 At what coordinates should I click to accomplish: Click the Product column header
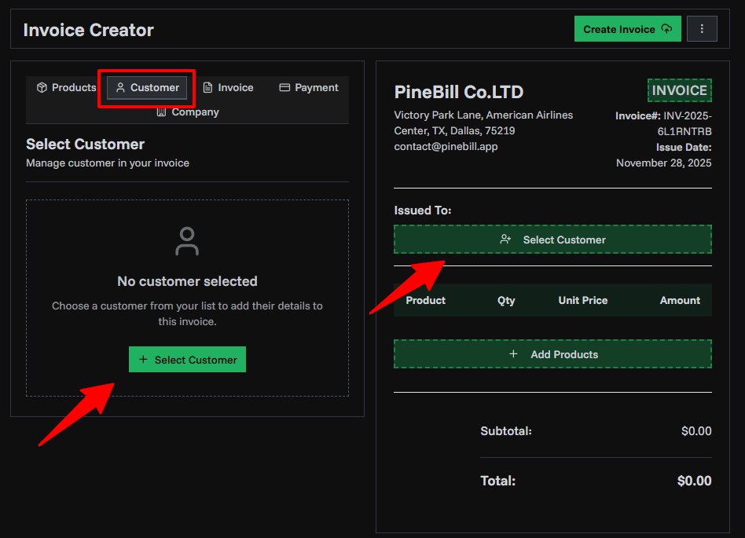[425, 300]
